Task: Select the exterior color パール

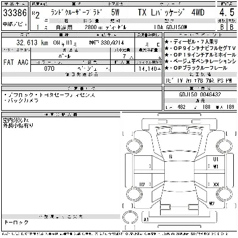Action: pos(64,57)
